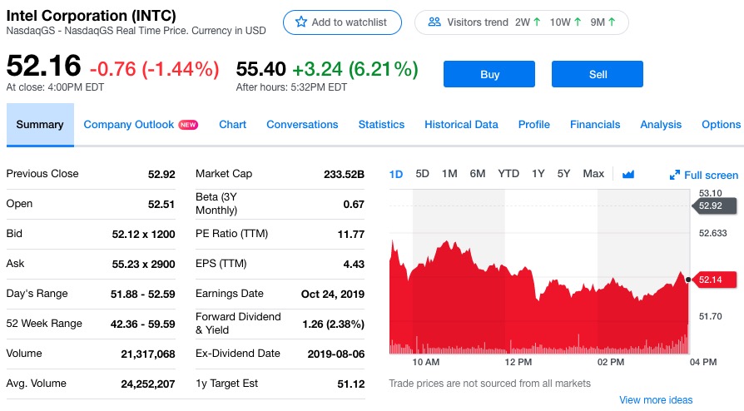The width and height of the screenshot is (744, 411).
Task: Click the after hours price 55.40
Action: [x=261, y=69]
